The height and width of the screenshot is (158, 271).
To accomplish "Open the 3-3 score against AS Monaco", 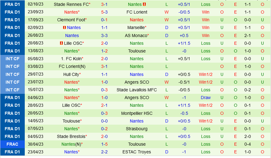I will 104,35.
